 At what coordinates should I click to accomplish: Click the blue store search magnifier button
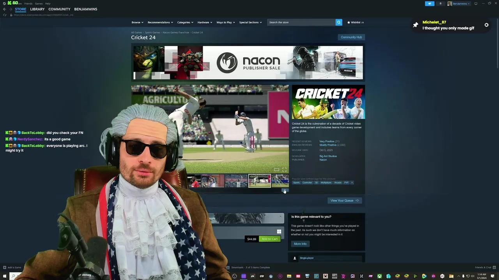click(x=339, y=22)
